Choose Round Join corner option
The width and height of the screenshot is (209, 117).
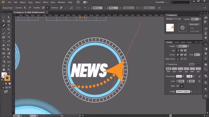point(182,55)
